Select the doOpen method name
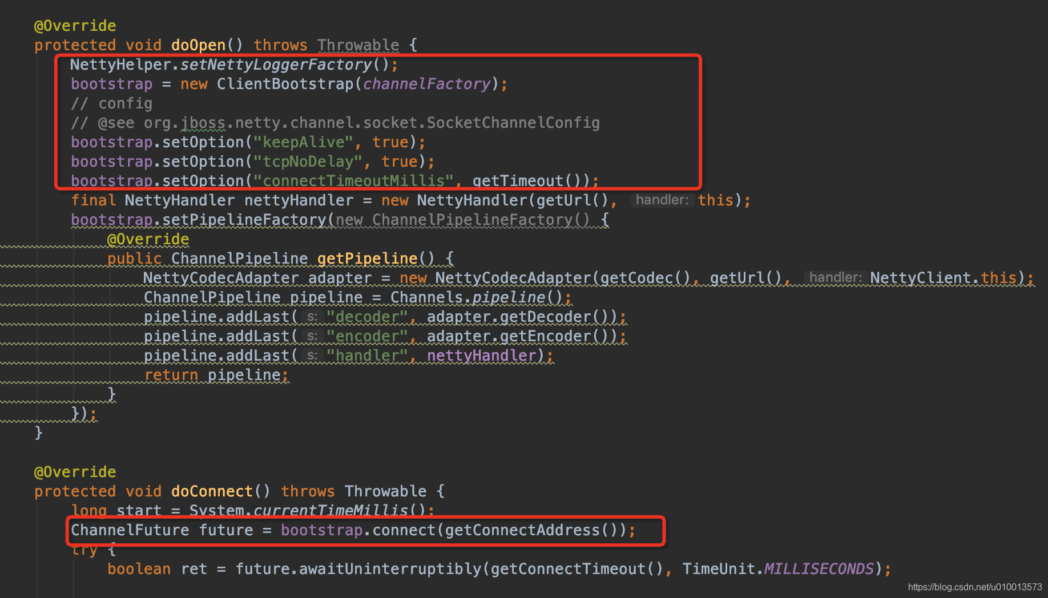This screenshot has height=598, width=1048. click(x=198, y=45)
